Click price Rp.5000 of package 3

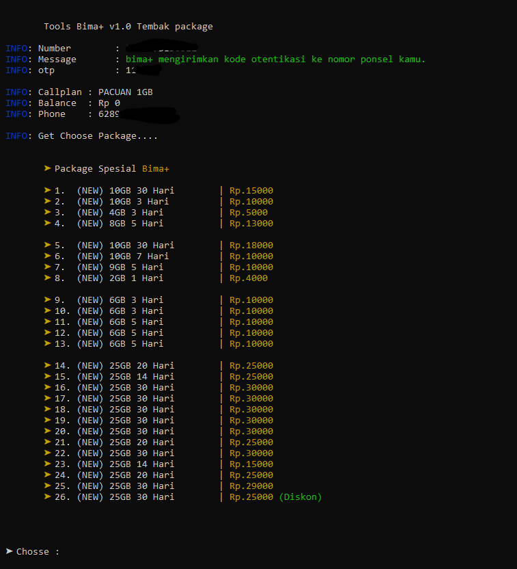[249, 212]
